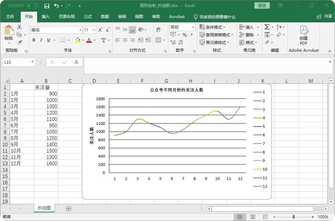Click the Align Right icon

[x=132, y=40]
